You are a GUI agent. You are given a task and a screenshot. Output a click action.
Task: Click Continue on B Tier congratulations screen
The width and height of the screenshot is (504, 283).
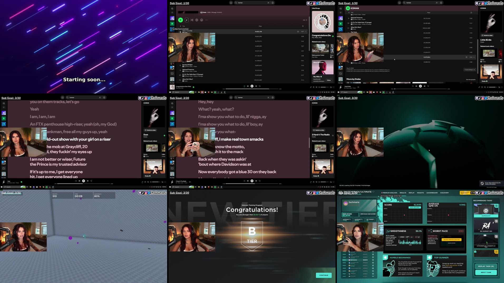pyautogui.click(x=324, y=275)
